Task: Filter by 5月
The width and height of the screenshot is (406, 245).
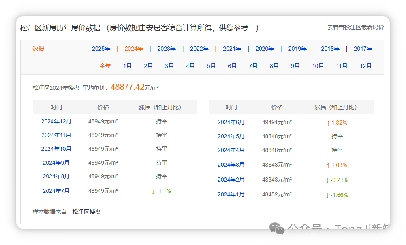Action: 211,66
